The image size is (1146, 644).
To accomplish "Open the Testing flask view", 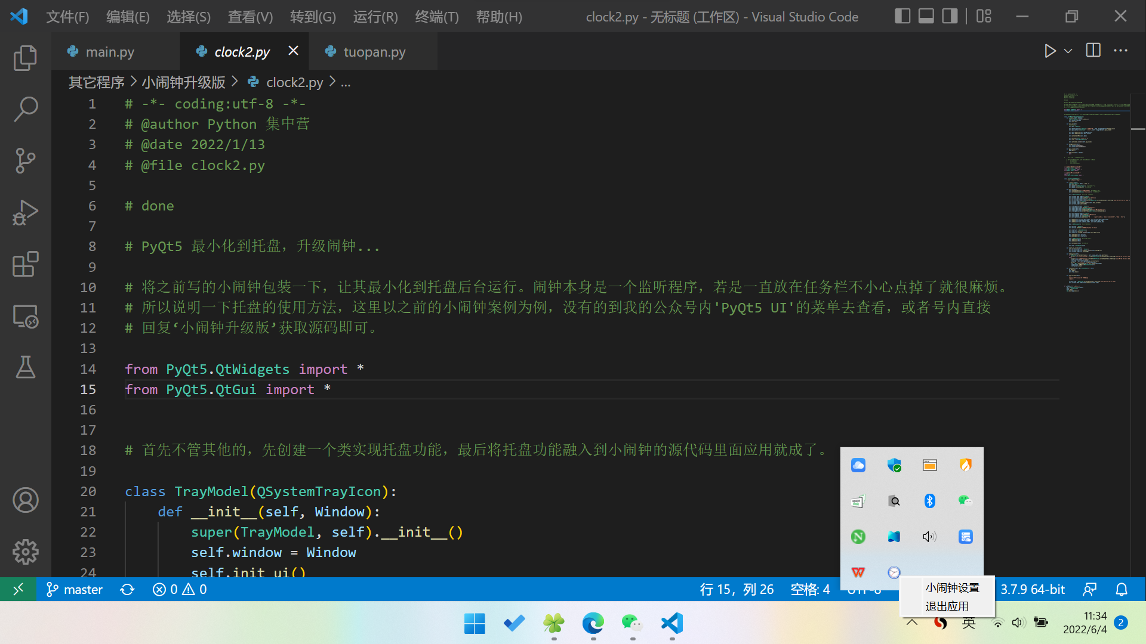I will [x=25, y=367].
